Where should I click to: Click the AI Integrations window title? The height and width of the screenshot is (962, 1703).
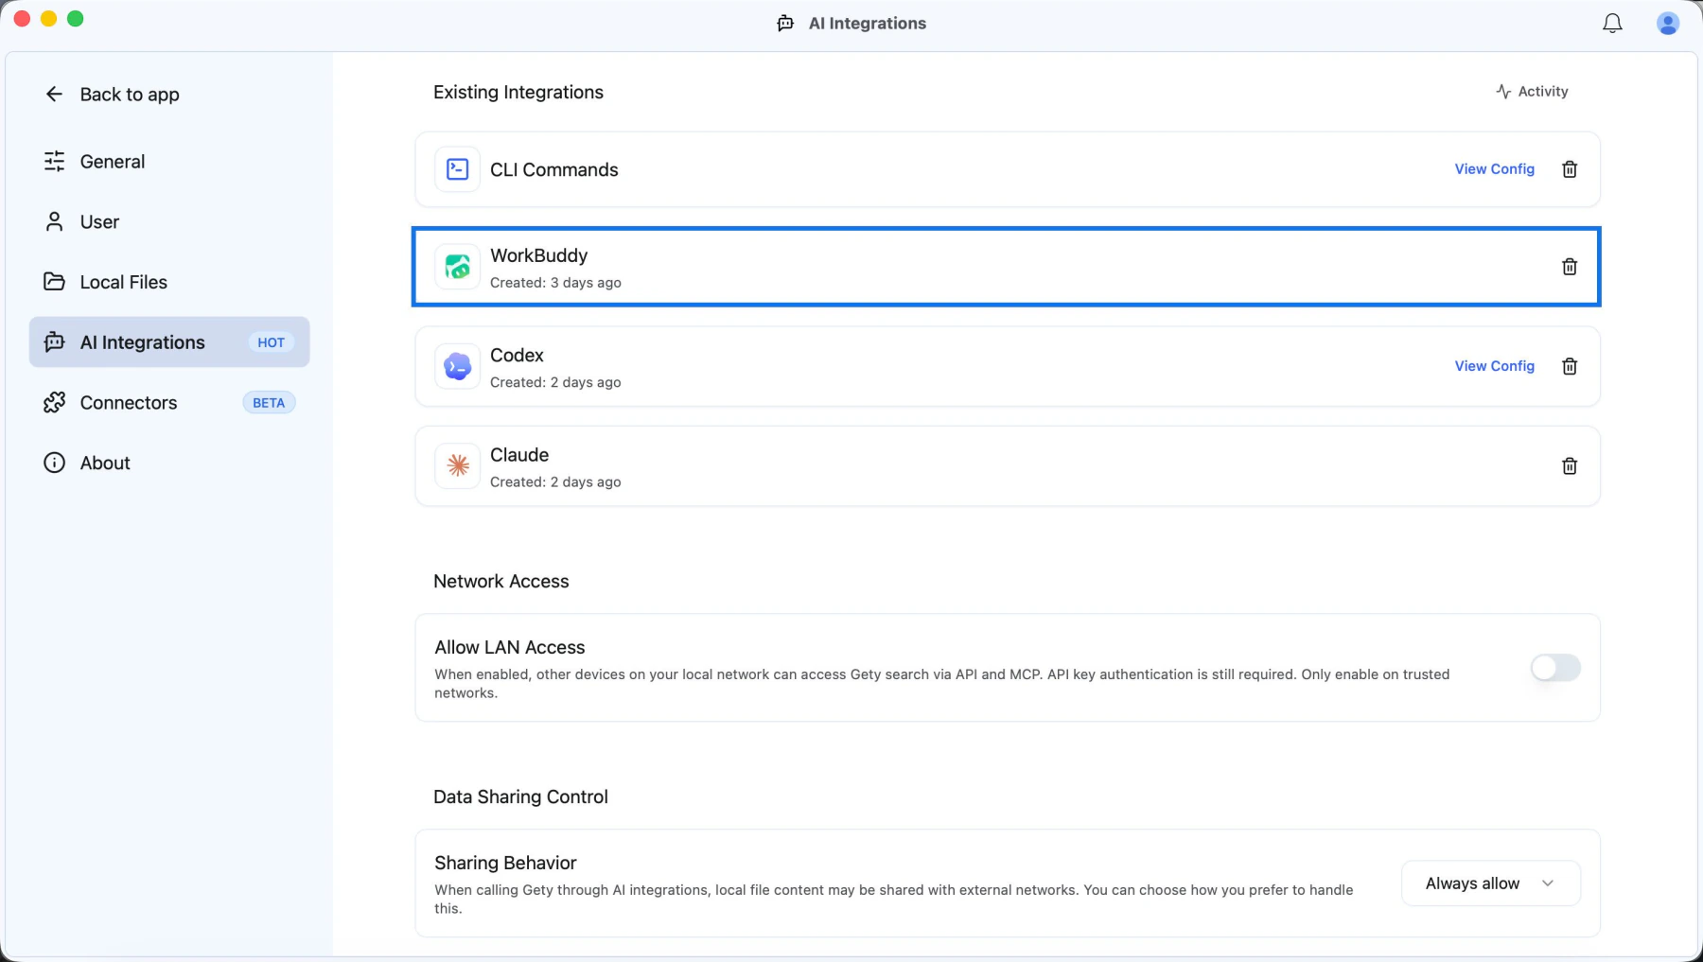(868, 24)
